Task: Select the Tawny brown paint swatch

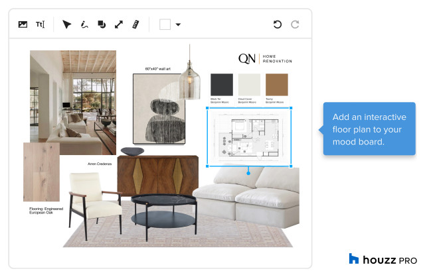Action: point(277,85)
